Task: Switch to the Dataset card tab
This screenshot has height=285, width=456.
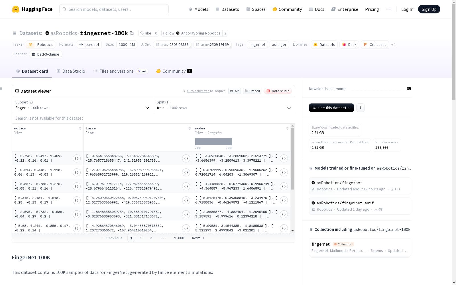Action: click(32, 71)
